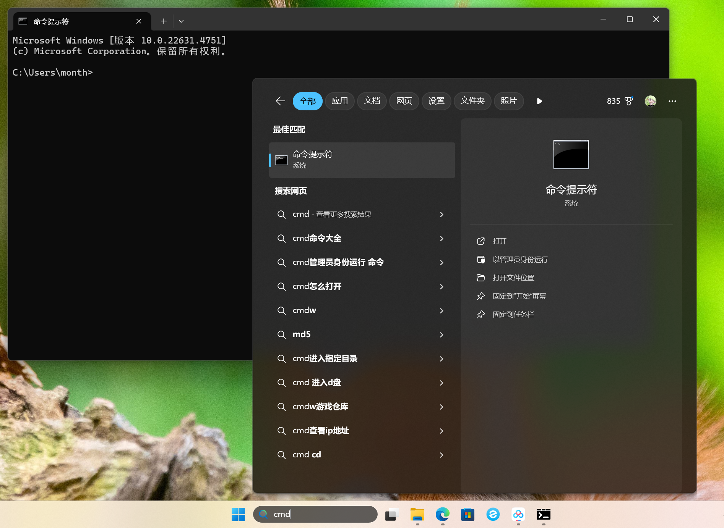Open the blue 'e' browser taskbar icon
This screenshot has width=724, height=528.
click(493, 514)
